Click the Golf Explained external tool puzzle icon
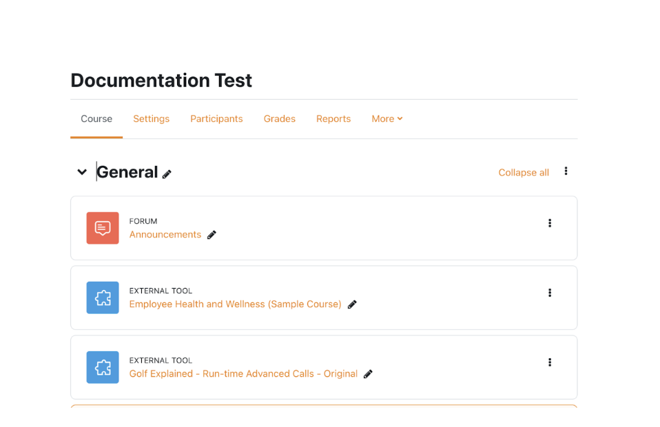 (x=102, y=367)
